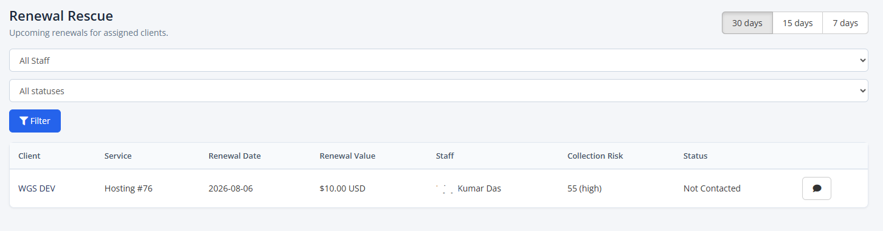Select the WGS DEV client cell
Screen dimensions: 883x231
point(35,188)
